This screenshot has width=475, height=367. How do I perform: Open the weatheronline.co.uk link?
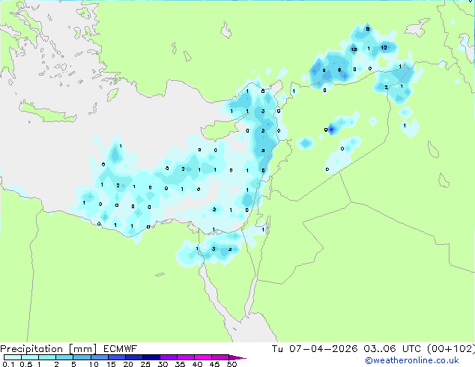[412, 360]
